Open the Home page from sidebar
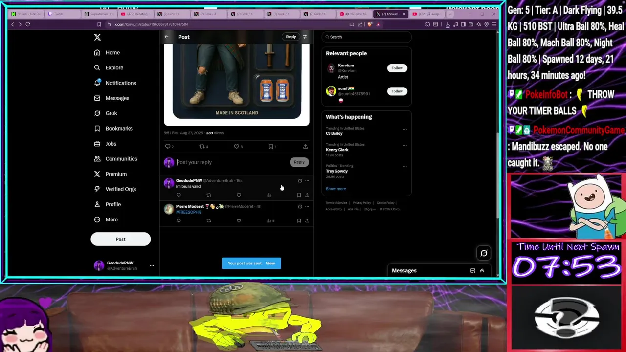 [107, 52]
